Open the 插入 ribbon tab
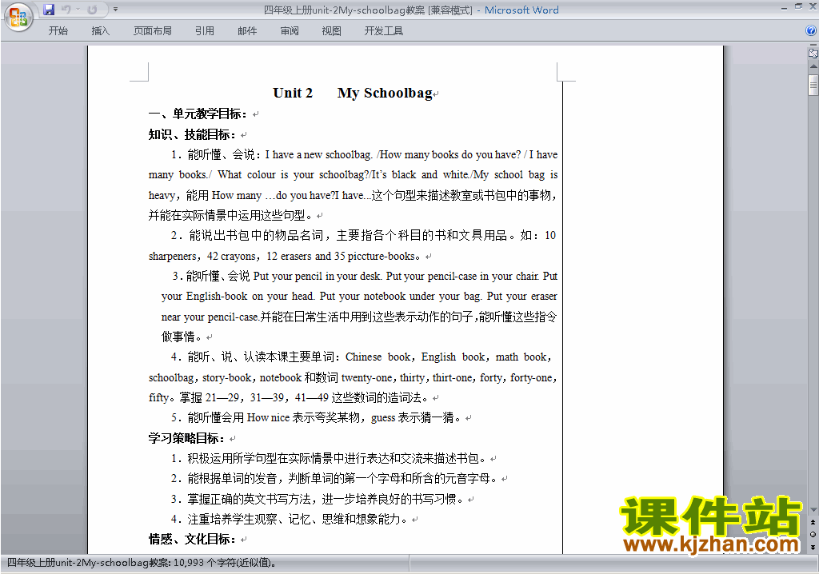Image resolution: width=819 pixels, height=574 pixels. [x=100, y=31]
